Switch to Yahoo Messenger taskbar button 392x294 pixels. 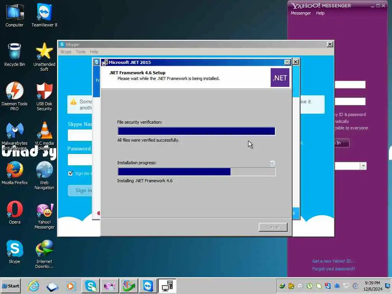click(x=109, y=286)
